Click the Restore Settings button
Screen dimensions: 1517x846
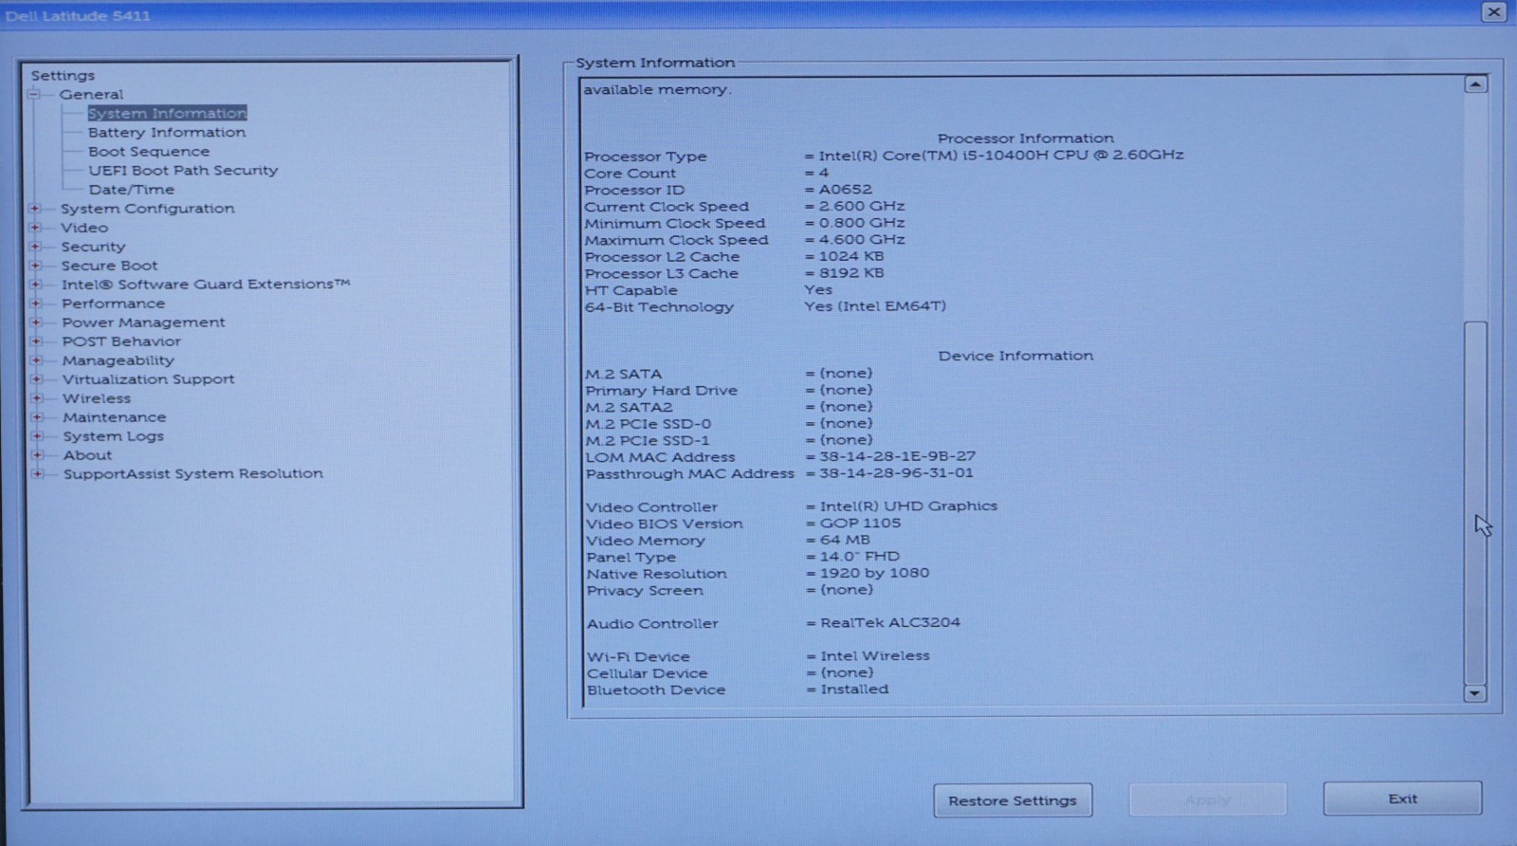coord(1013,800)
